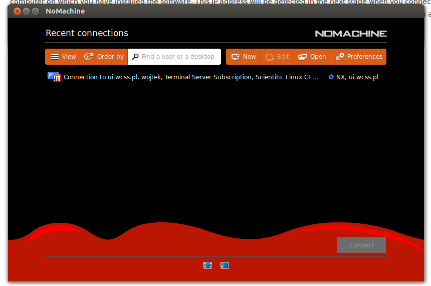Open the View options menu

pyautogui.click(x=63, y=57)
